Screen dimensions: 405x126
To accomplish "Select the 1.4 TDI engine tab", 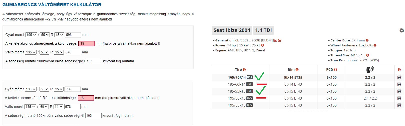I will [x=263, y=30].
